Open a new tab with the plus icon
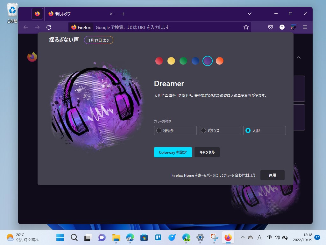The width and height of the screenshot is (326, 245). [123, 14]
